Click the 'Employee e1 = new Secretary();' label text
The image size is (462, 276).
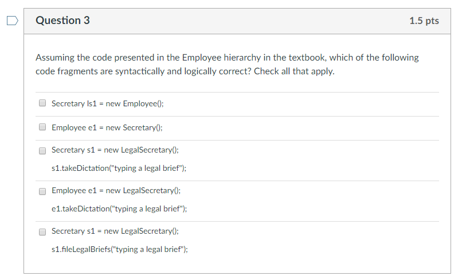tap(107, 128)
